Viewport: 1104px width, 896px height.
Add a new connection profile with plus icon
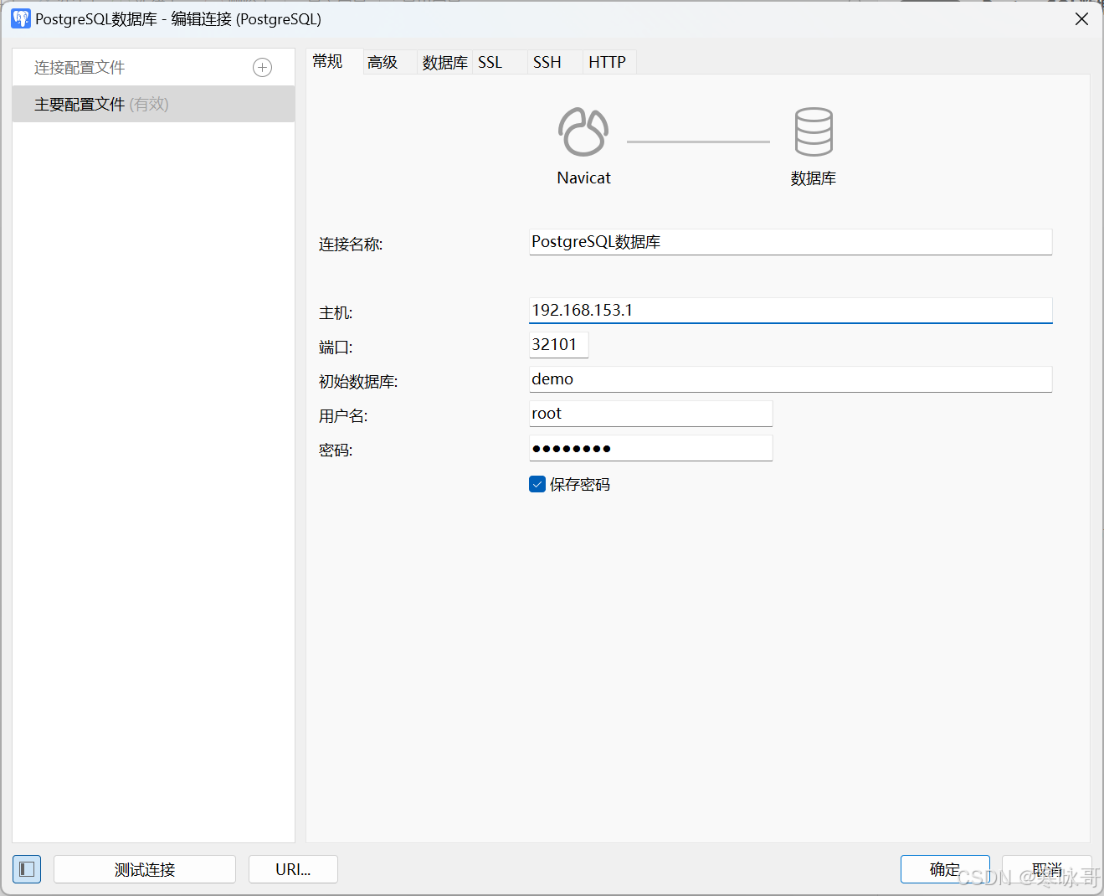pos(262,68)
